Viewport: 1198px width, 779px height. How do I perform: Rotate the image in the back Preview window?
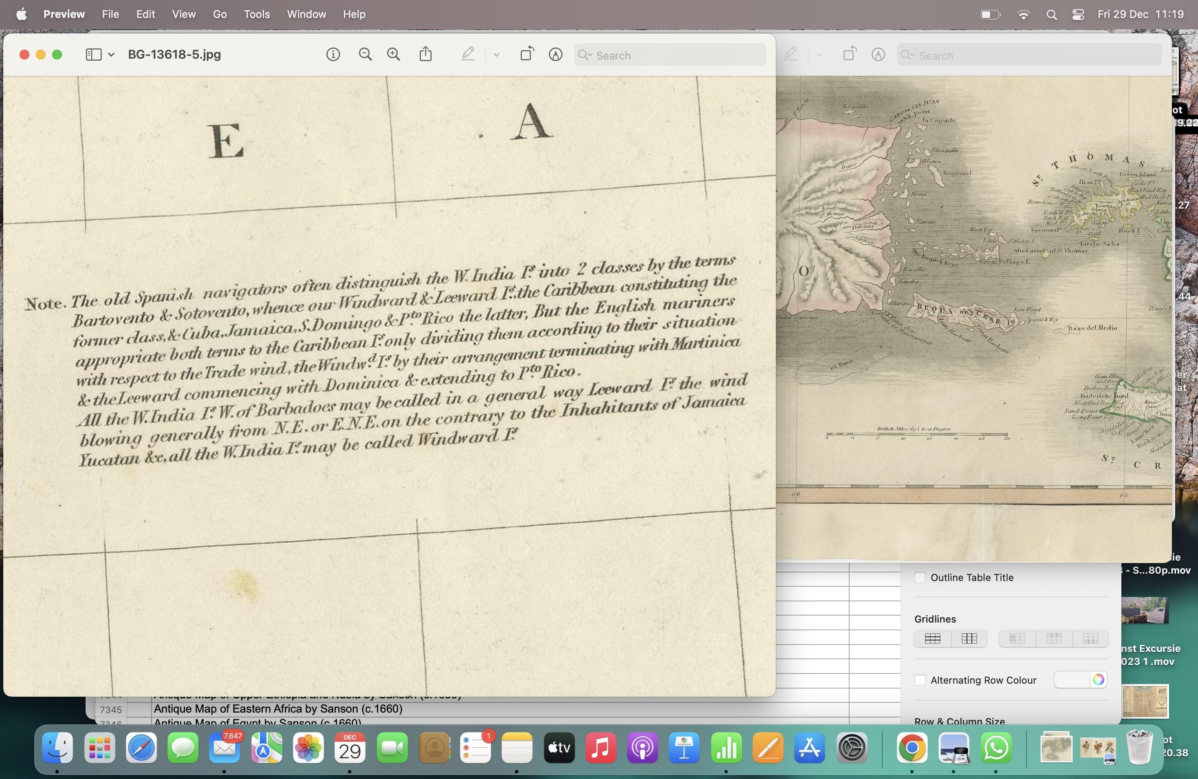[850, 54]
